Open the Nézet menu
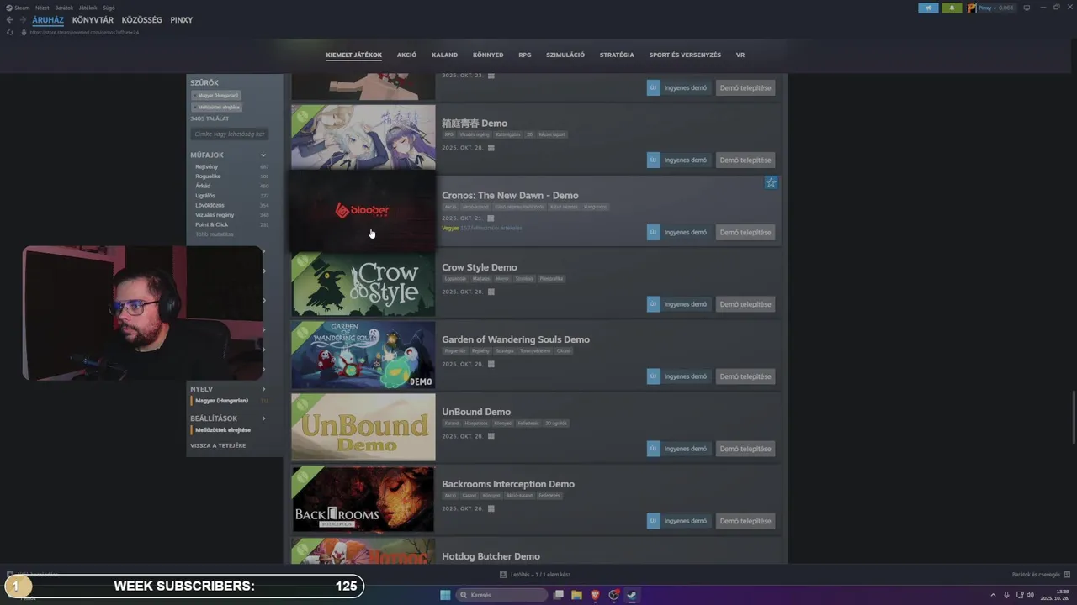The width and height of the screenshot is (1077, 605). [x=42, y=8]
